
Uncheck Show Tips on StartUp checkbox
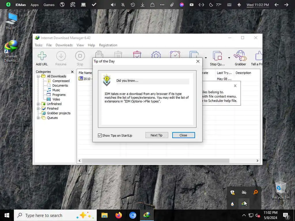coord(100,135)
